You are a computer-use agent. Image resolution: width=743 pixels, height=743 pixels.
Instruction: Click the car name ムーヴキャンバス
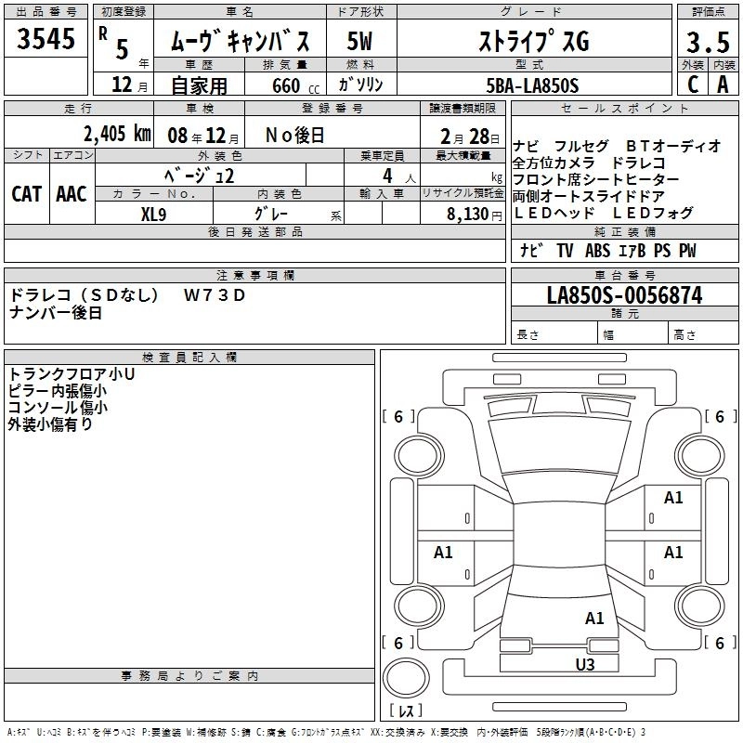pos(240,41)
